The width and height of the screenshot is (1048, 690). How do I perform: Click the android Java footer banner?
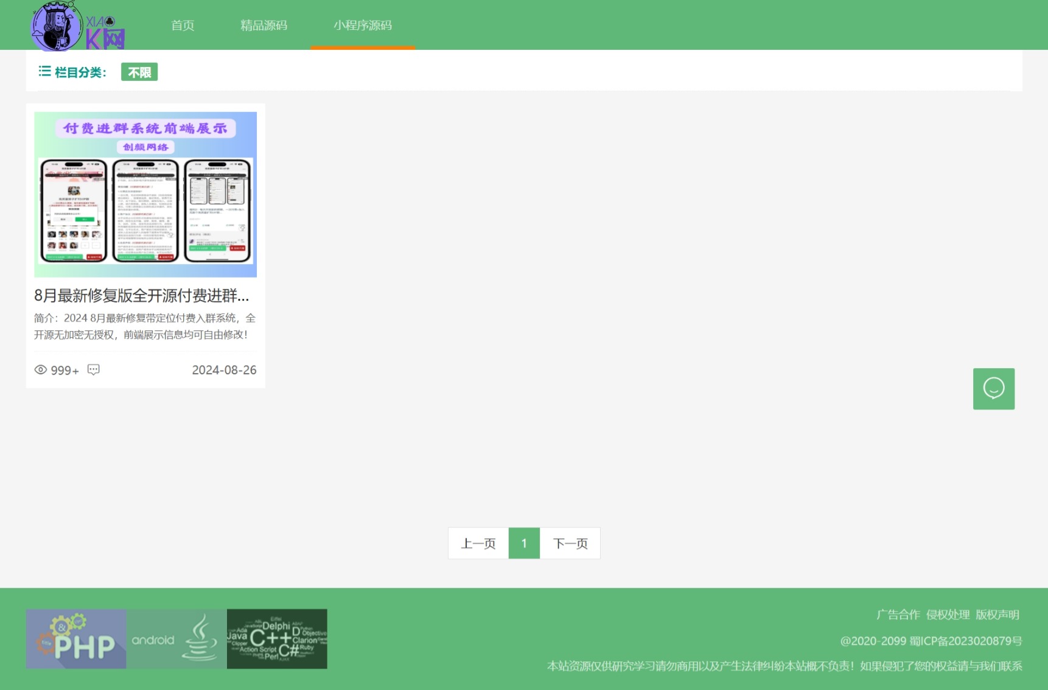pos(176,639)
